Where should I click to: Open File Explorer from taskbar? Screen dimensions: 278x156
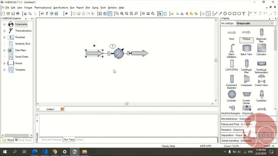pos(85,152)
